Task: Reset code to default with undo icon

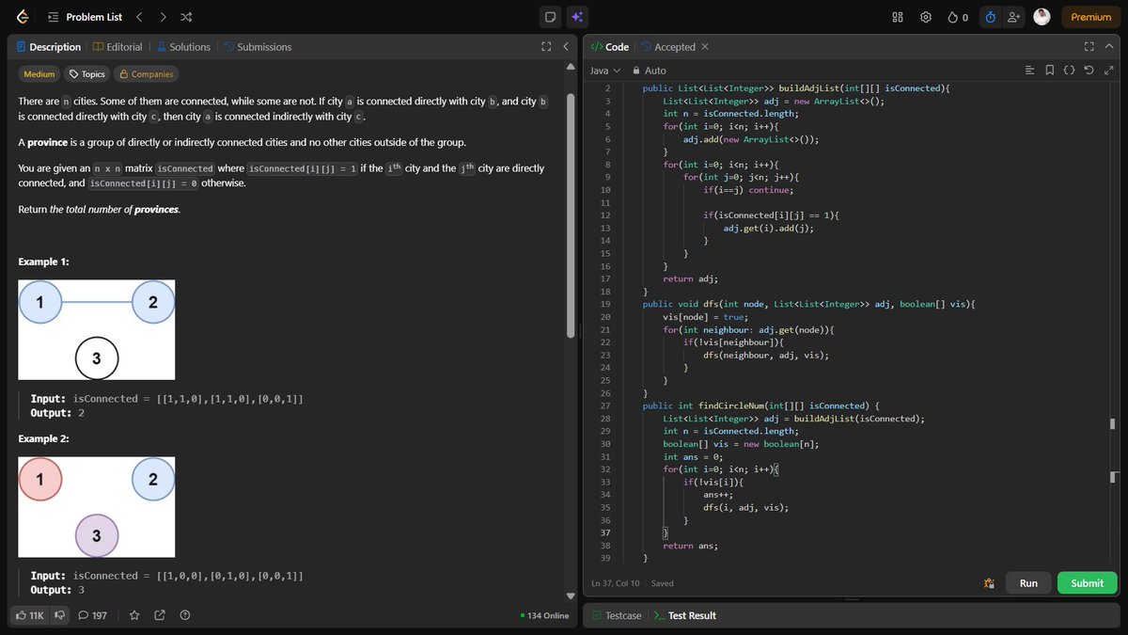Action: (x=1089, y=71)
